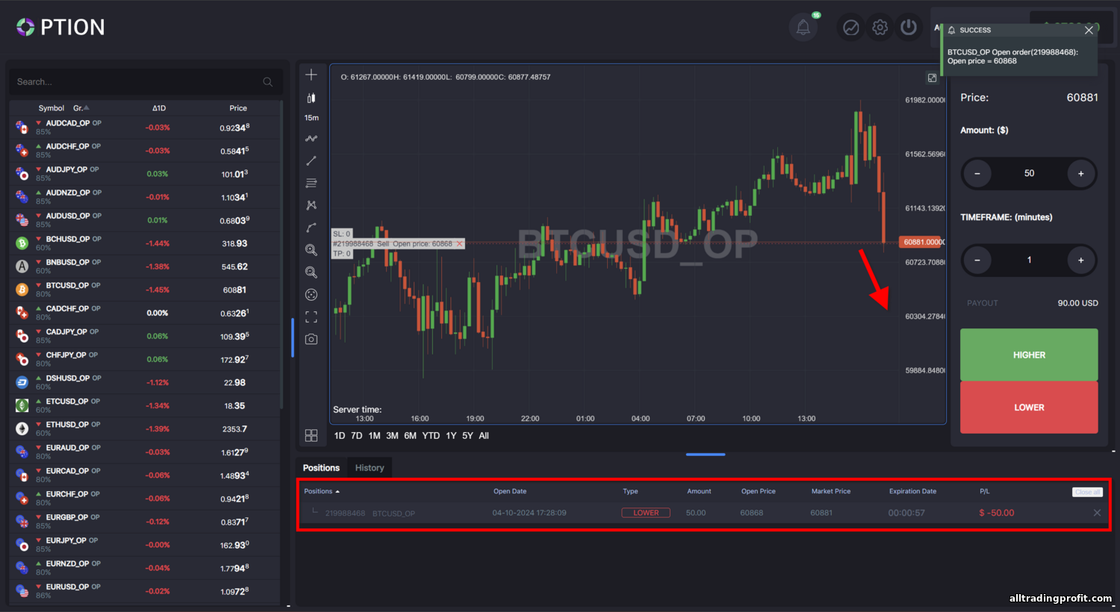The width and height of the screenshot is (1120, 612).
Task: Select AUDCAD_OP in symbol list
Action: (x=145, y=128)
